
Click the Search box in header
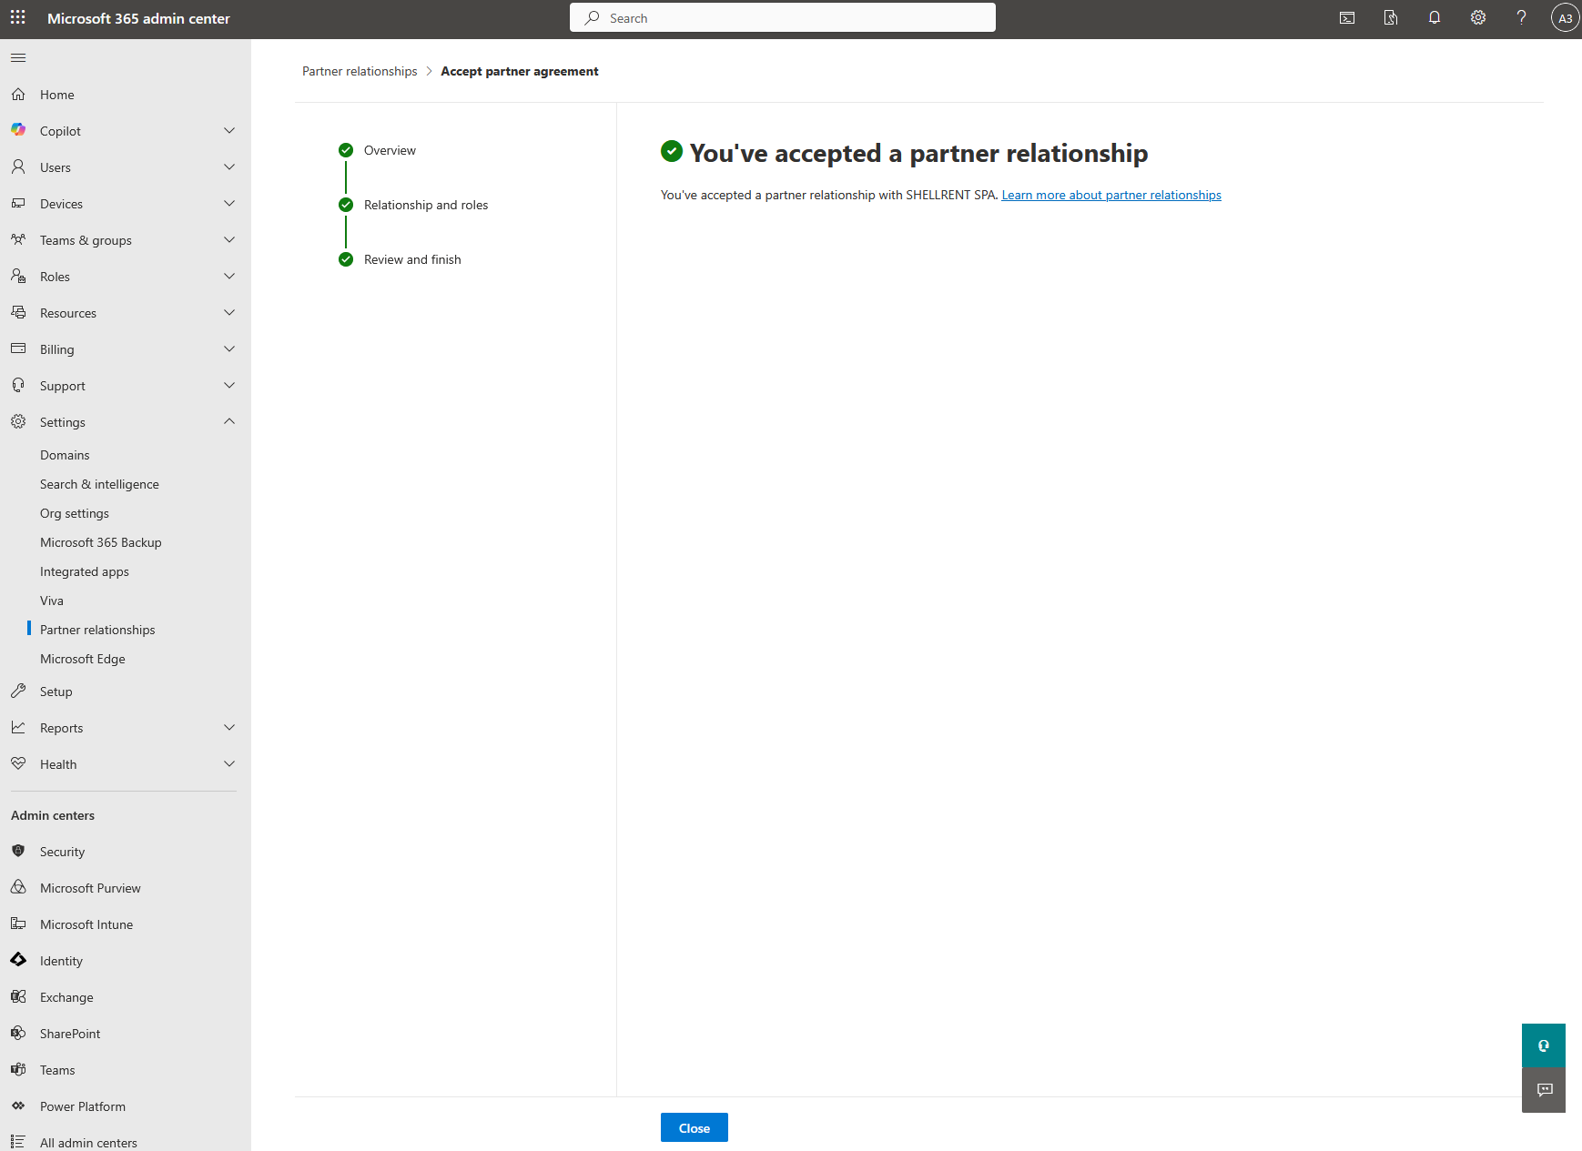783,18
